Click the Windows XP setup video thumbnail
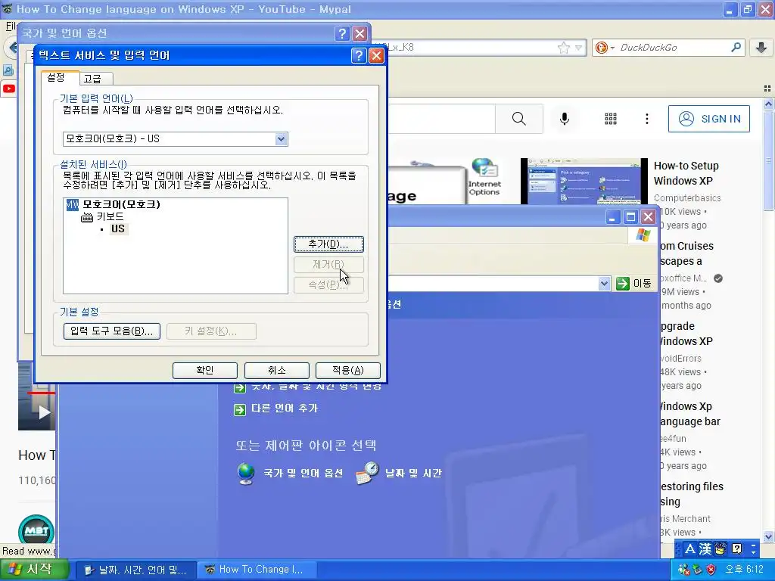 click(x=584, y=181)
